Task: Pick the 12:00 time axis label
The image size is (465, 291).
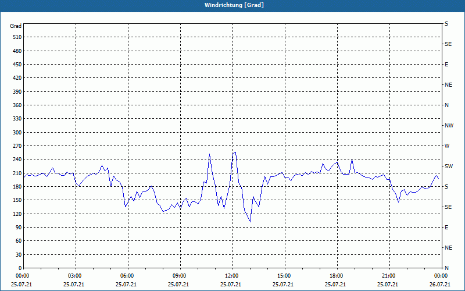Action: tap(231, 276)
